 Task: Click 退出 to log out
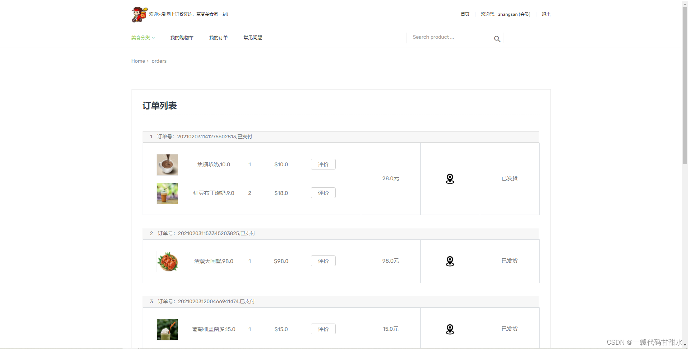[546, 14]
